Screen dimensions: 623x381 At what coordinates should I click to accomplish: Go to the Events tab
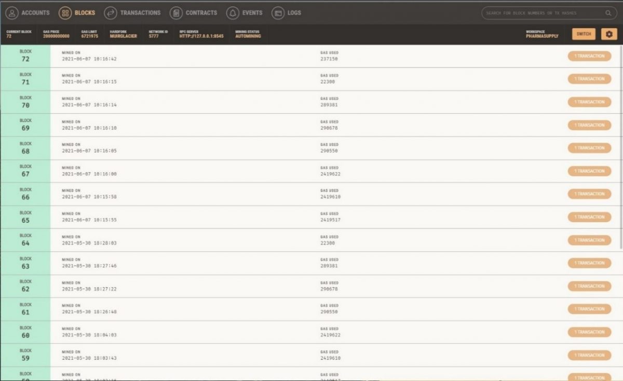tap(252, 13)
